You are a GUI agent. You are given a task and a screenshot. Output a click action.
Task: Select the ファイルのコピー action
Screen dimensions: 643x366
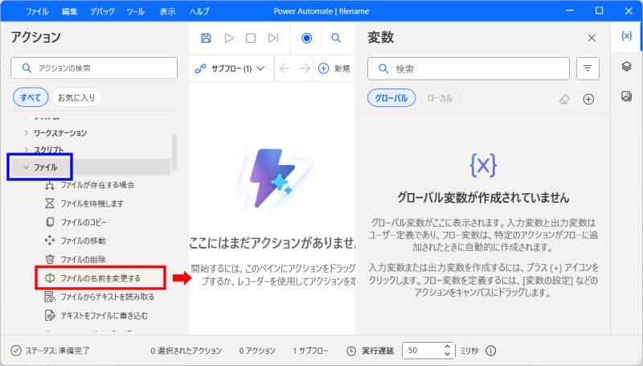(x=84, y=222)
